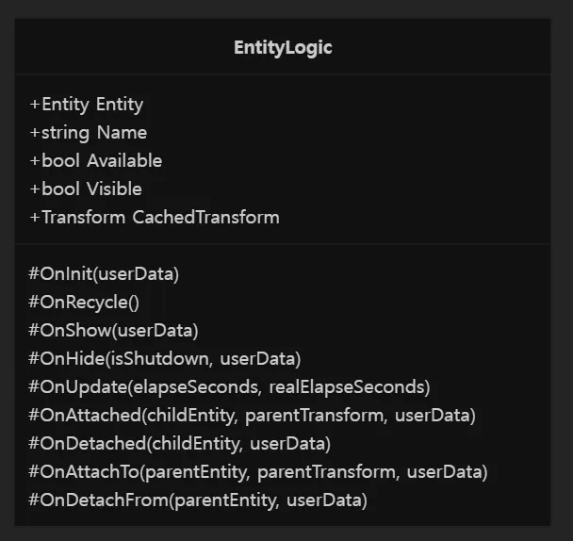Click the OnInit(userData) method

[x=104, y=274]
